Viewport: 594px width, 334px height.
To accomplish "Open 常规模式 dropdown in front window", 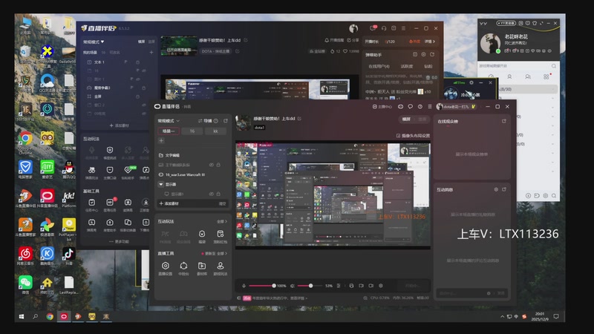I will (169, 121).
